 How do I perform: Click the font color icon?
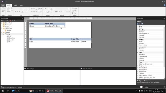point(23,12)
